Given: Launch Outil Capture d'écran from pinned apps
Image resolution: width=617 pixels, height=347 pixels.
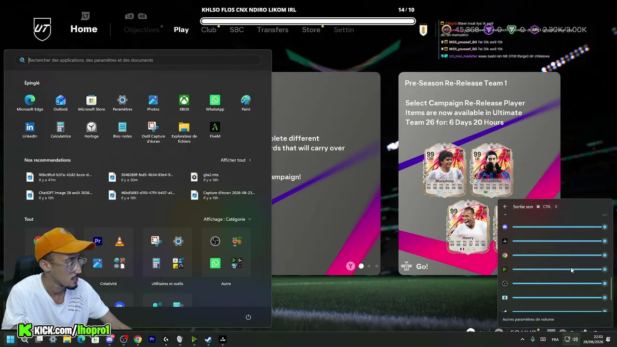Looking at the screenshot, I should click(153, 132).
